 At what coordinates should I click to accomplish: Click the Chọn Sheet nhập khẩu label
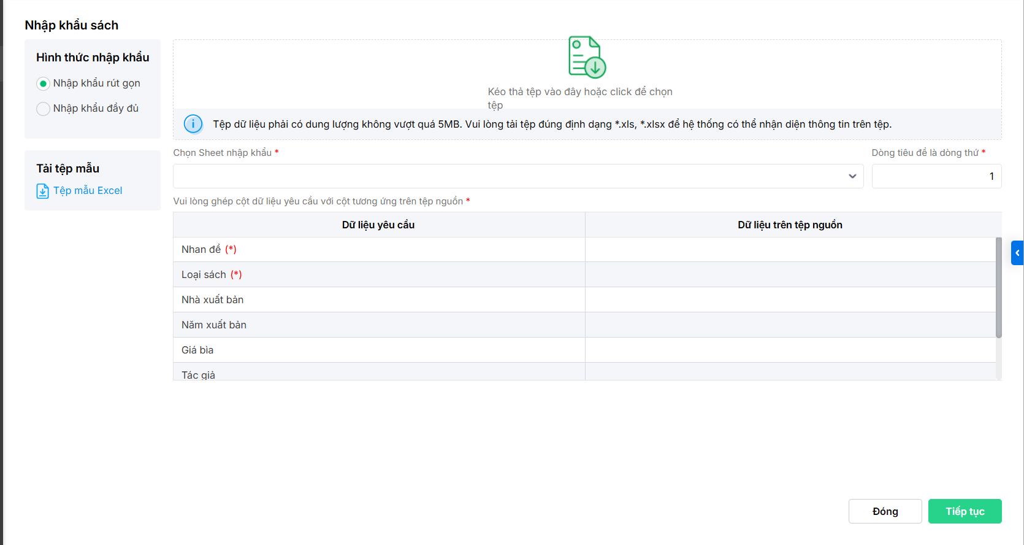click(222, 153)
